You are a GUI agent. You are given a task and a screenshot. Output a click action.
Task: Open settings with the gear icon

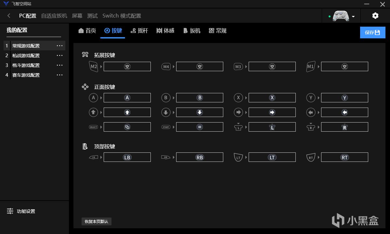[x=375, y=16]
